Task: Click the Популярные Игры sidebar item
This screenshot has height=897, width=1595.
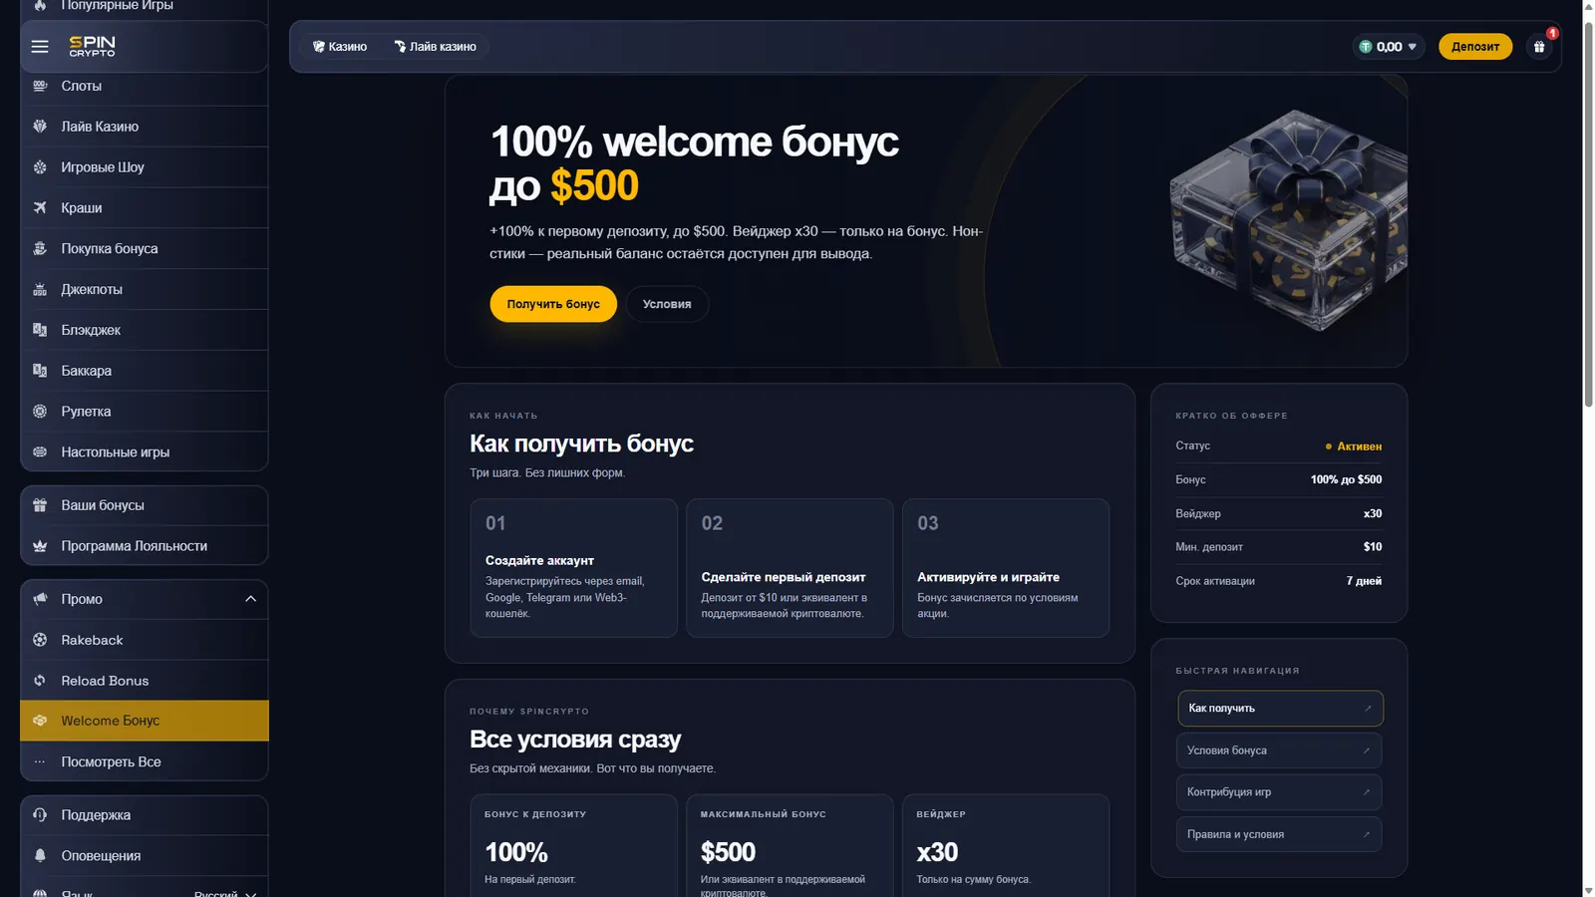Action: (x=145, y=6)
